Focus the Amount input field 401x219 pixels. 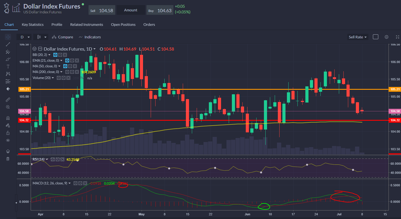(131, 10)
